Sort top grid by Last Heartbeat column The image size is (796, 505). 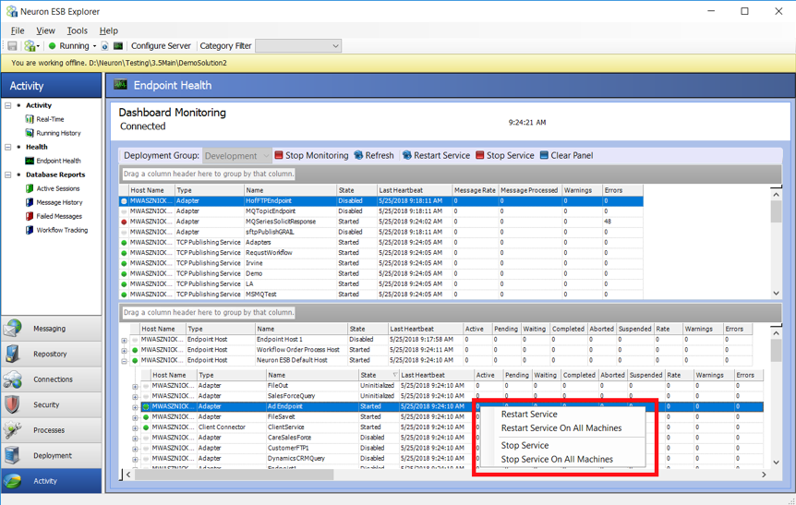[x=414, y=190]
